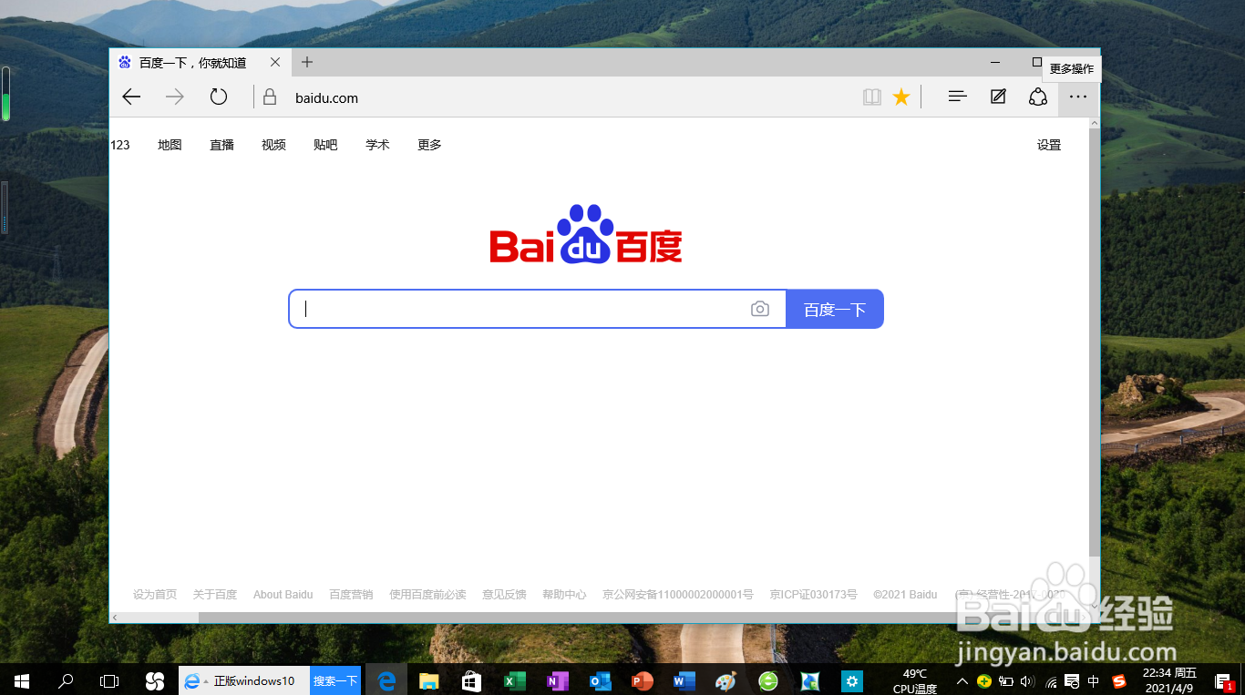Click the Wi-Fi network tray icon
The image size is (1245, 695).
tap(1051, 680)
